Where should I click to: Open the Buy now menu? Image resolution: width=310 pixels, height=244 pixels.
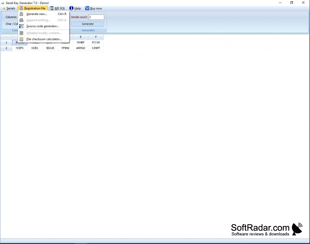[93, 8]
